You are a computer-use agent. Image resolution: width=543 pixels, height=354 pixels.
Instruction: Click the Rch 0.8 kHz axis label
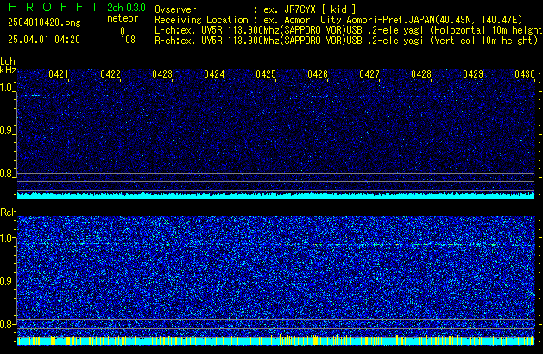(7, 325)
